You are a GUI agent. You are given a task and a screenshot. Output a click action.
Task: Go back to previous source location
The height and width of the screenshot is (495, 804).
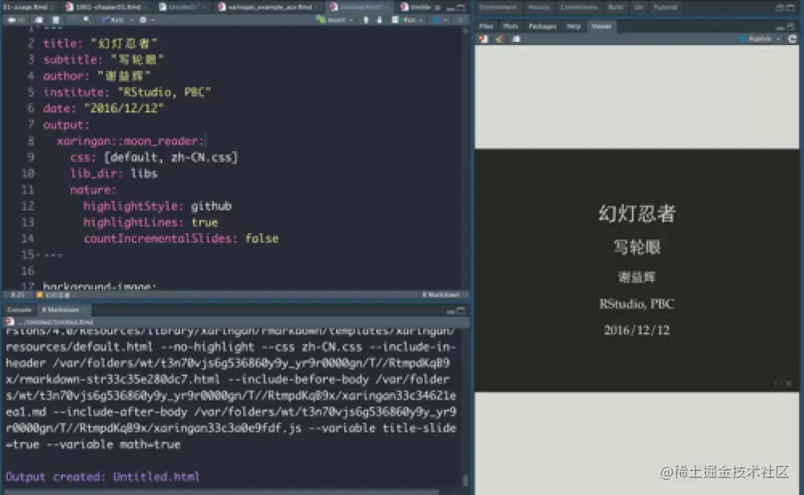point(11,20)
